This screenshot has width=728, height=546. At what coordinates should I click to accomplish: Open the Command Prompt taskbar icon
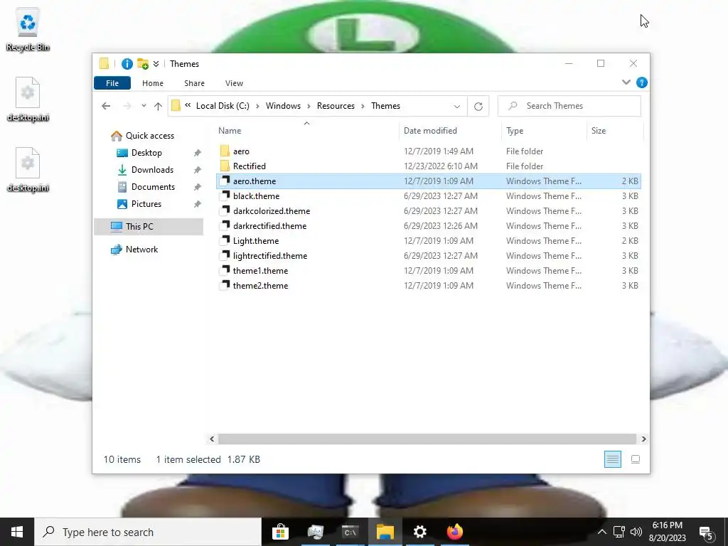pyautogui.click(x=350, y=532)
